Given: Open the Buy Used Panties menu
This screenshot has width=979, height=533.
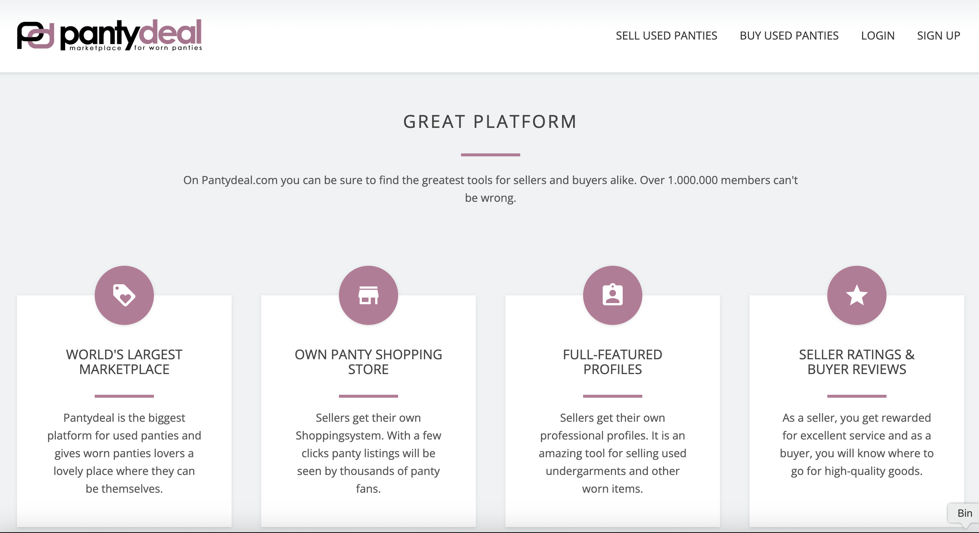Looking at the screenshot, I should coord(789,36).
